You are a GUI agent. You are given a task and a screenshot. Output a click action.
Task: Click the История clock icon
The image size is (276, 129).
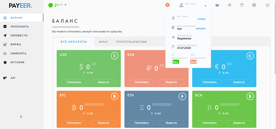(x=5, y=62)
